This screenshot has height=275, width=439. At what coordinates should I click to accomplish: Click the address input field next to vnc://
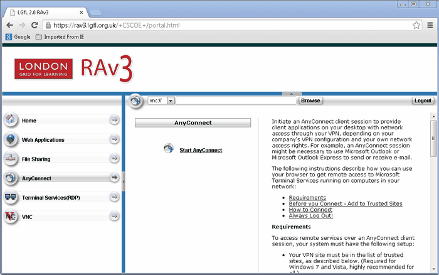pos(236,100)
